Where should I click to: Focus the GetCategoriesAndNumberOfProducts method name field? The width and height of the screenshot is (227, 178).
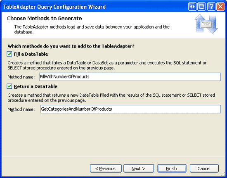130,109
